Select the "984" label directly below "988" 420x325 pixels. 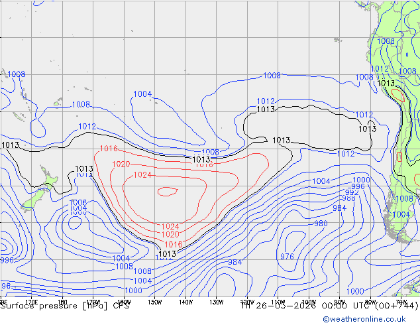pos(339,208)
